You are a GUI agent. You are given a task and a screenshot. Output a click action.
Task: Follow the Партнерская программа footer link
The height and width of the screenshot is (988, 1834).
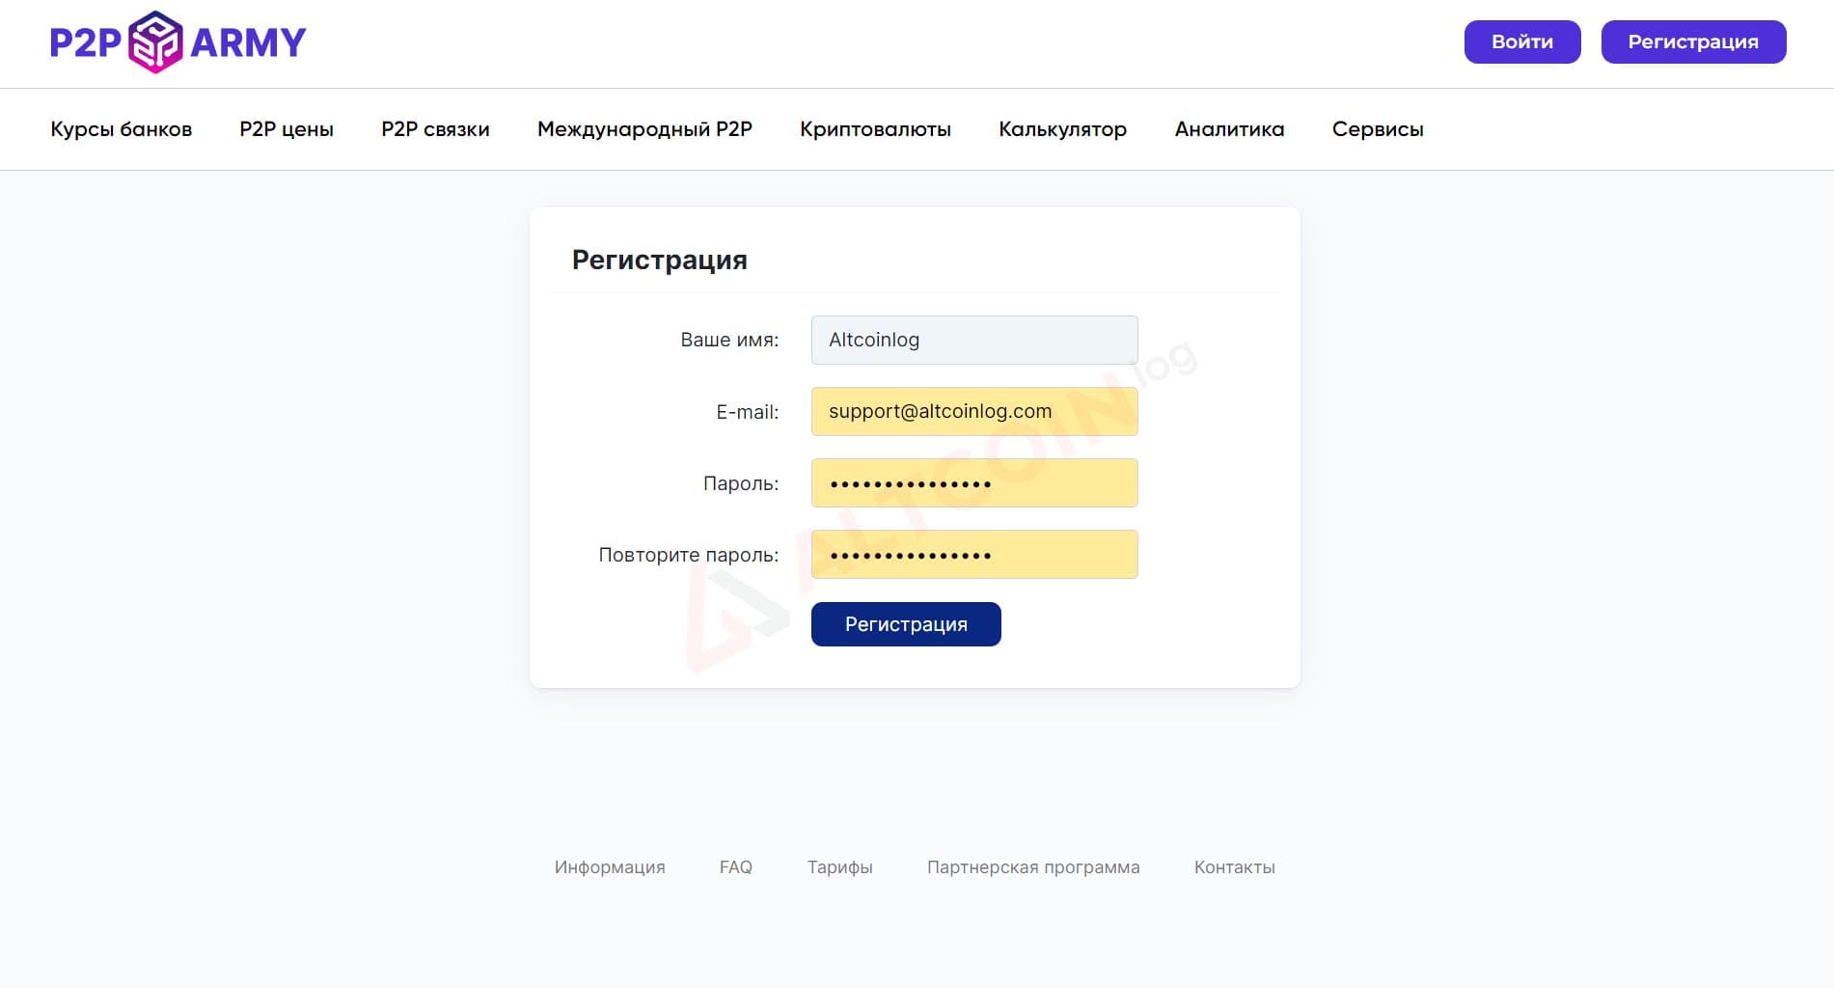point(1033,867)
